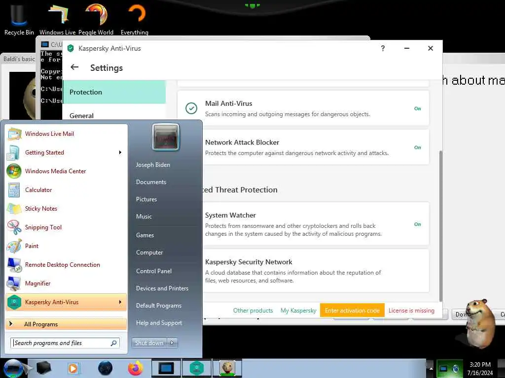Show hidden system tray icons
Image resolution: width=505 pixels, height=378 pixels.
pyautogui.click(x=431, y=368)
